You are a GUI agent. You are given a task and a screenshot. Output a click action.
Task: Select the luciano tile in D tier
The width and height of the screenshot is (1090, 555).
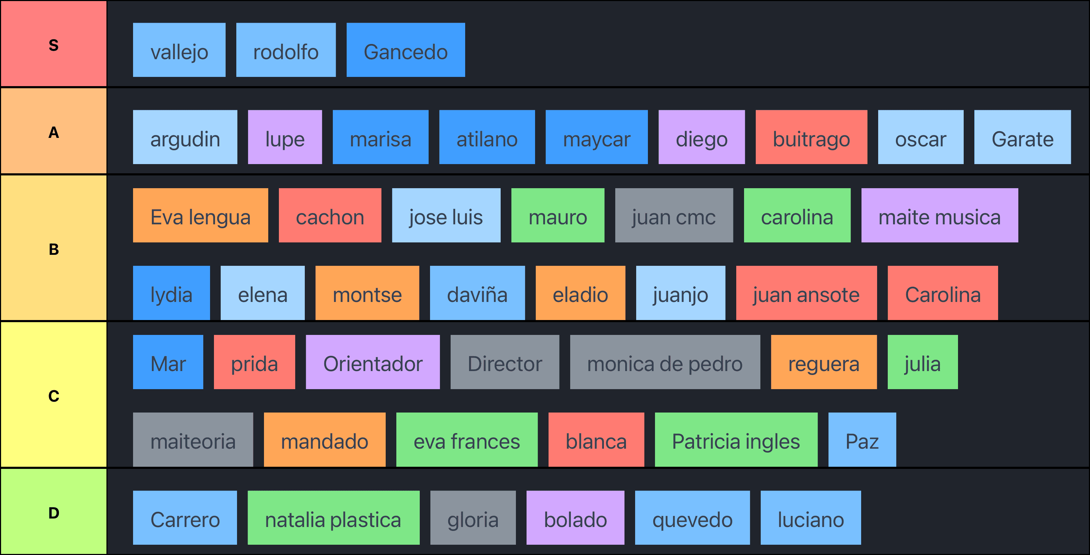(810, 518)
